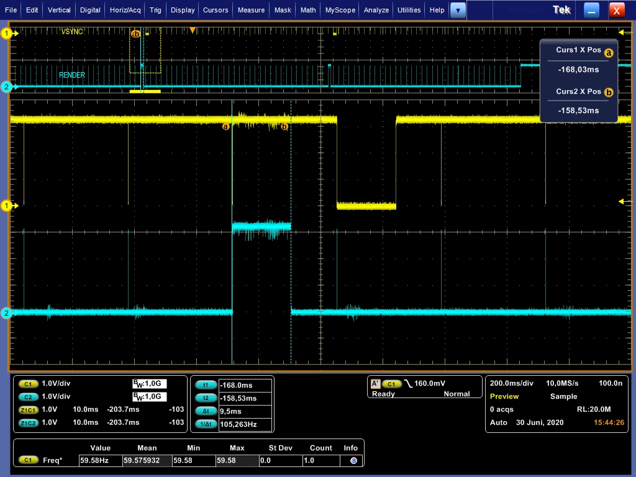Open the Cursors menu

click(x=216, y=10)
